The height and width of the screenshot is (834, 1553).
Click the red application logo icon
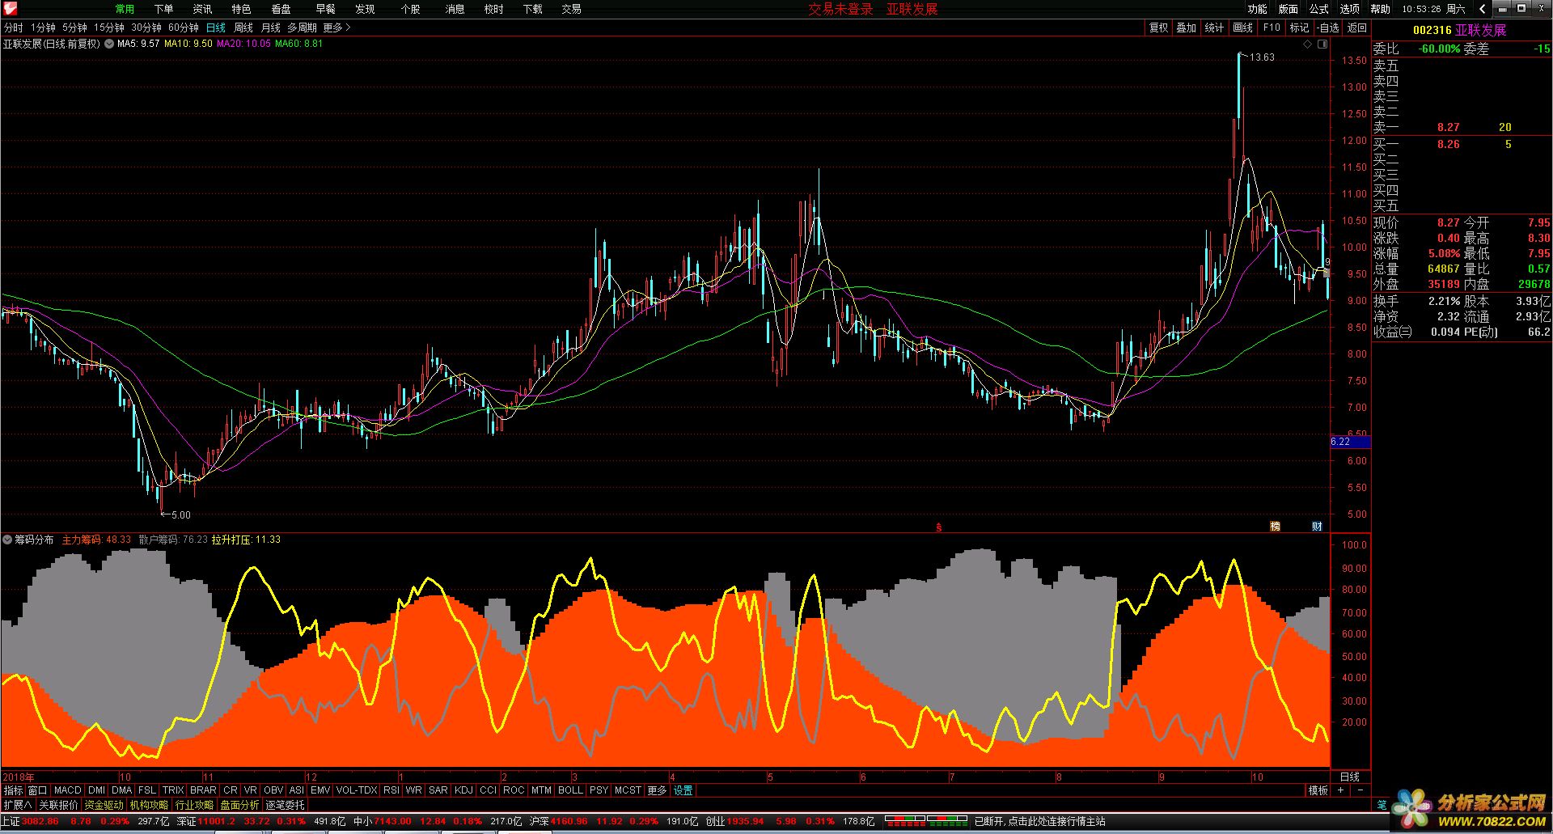(x=9, y=9)
